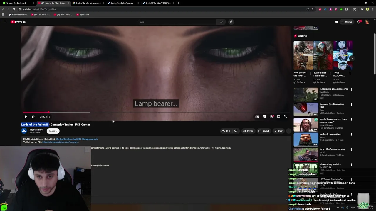This screenshot has height=211, width=376.
Task: Open ducvolpe LeaderBo... bookmark
Action: click(x=18, y=15)
